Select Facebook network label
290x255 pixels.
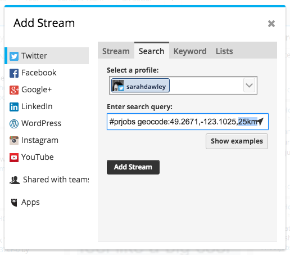[x=39, y=73]
